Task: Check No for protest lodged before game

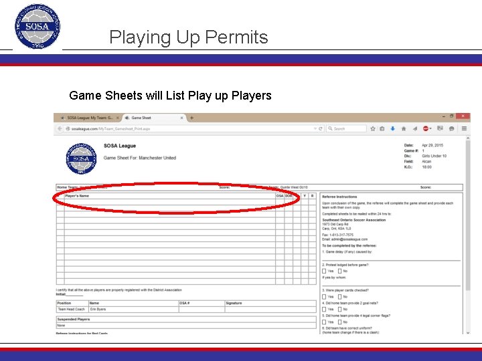Action: pyautogui.click(x=340, y=271)
